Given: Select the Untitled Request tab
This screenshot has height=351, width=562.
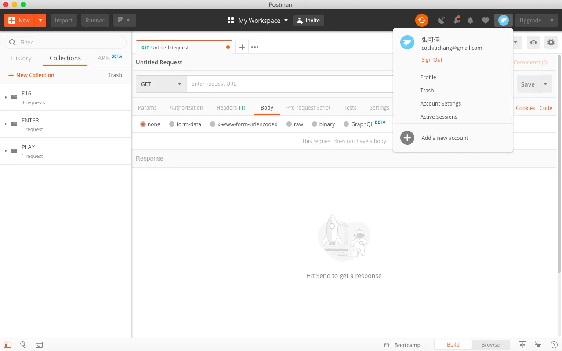Looking at the screenshot, I should click(x=184, y=47).
